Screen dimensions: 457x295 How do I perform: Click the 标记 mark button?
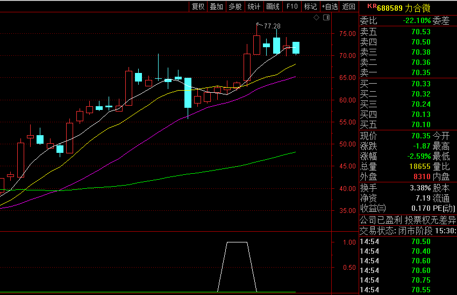(x=310, y=6)
